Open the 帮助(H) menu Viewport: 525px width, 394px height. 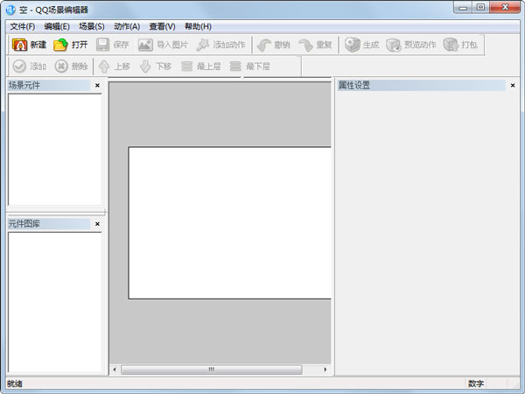pyautogui.click(x=198, y=26)
